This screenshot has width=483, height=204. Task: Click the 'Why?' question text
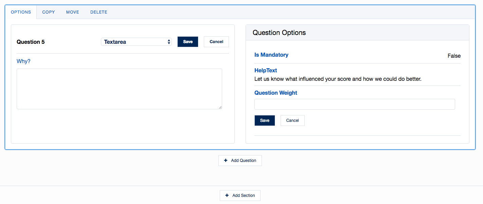tap(23, 61)
